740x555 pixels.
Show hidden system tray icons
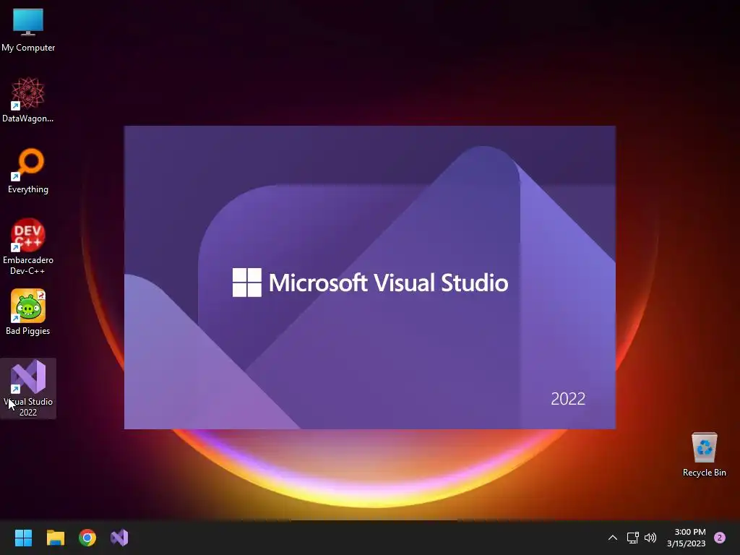[613, 538]
